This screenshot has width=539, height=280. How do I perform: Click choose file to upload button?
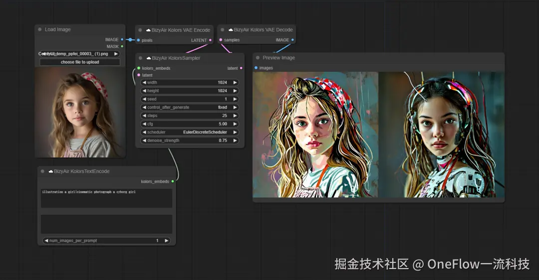point(80,62)
